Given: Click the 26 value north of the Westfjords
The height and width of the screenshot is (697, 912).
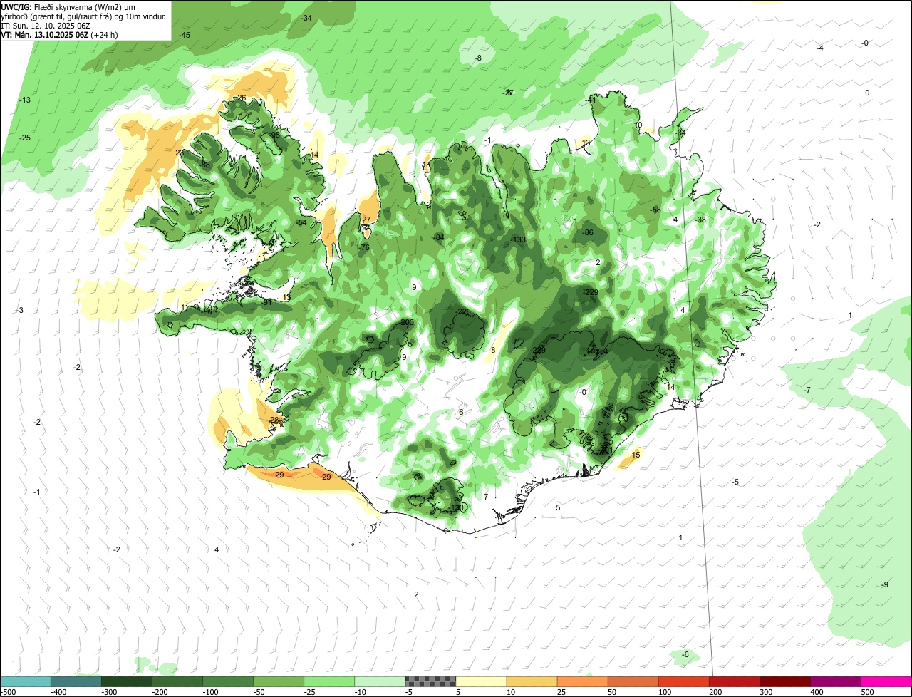Looking at the screenshot, I should 242,98.
